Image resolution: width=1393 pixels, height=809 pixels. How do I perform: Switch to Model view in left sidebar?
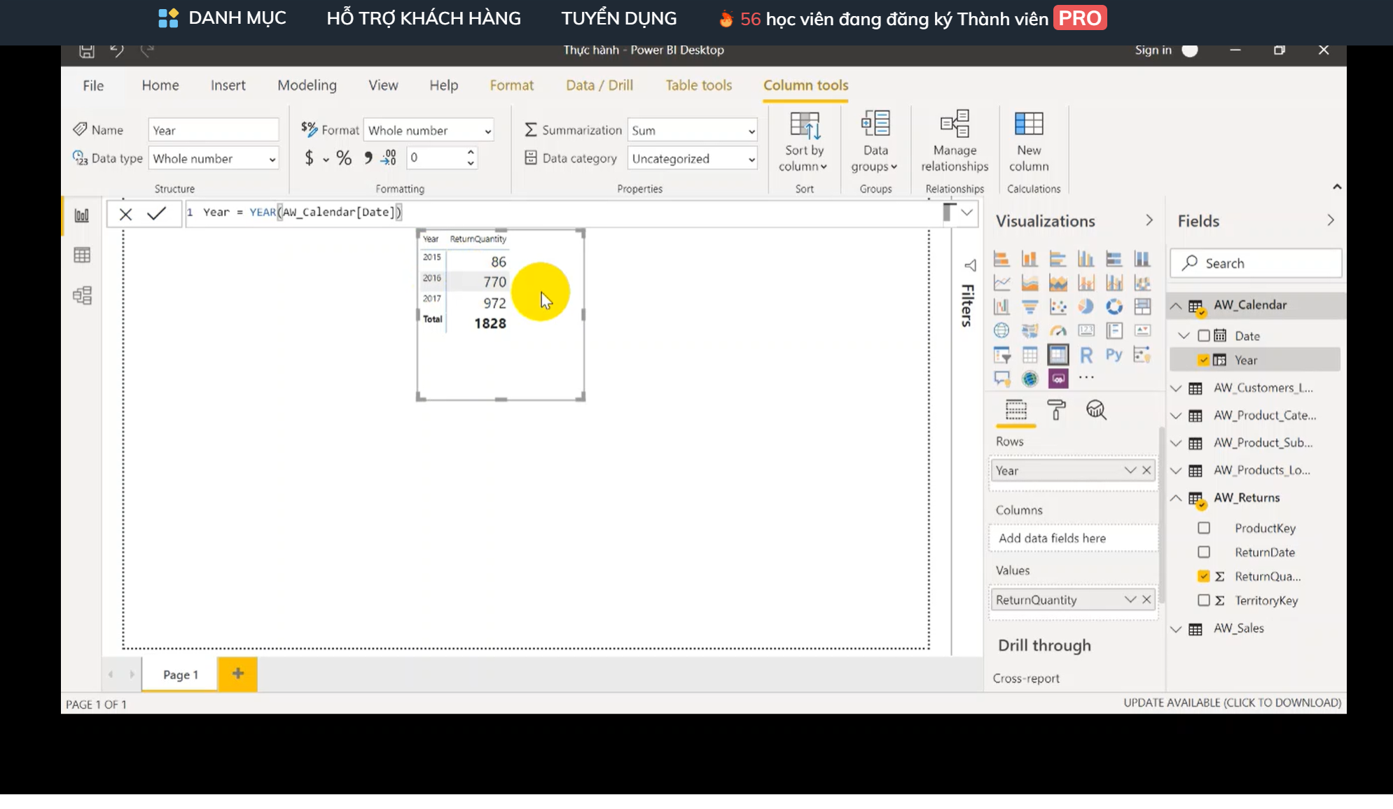pyautogui.click(x=82, y=295)
